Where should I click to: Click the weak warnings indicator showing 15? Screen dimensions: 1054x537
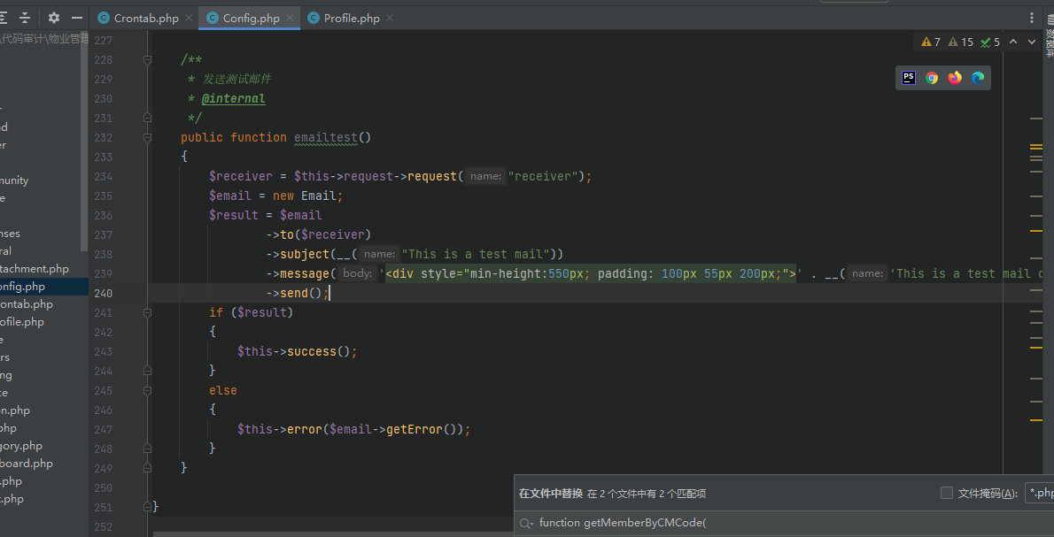click(x=961, y=42)
